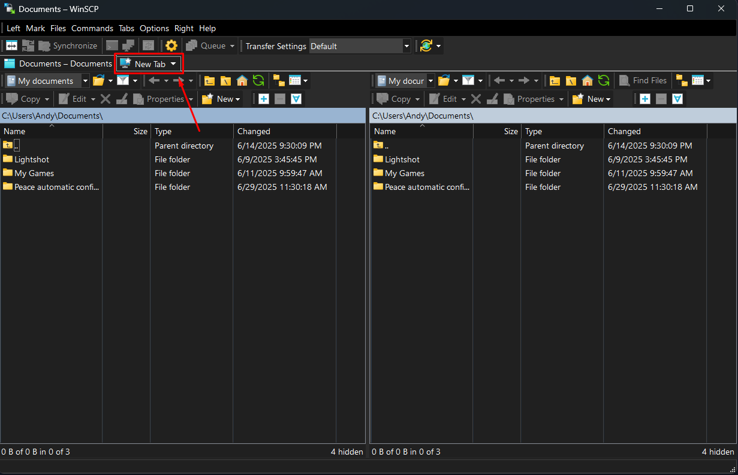Go to parent directory in the left panel
The image size is (738, 475).
tap(209, 80)
